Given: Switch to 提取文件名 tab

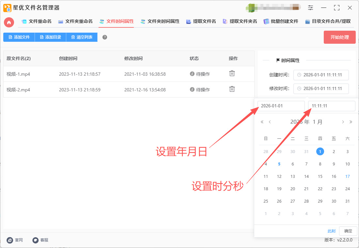Looking at the screenshot, I should click(201, 22).
